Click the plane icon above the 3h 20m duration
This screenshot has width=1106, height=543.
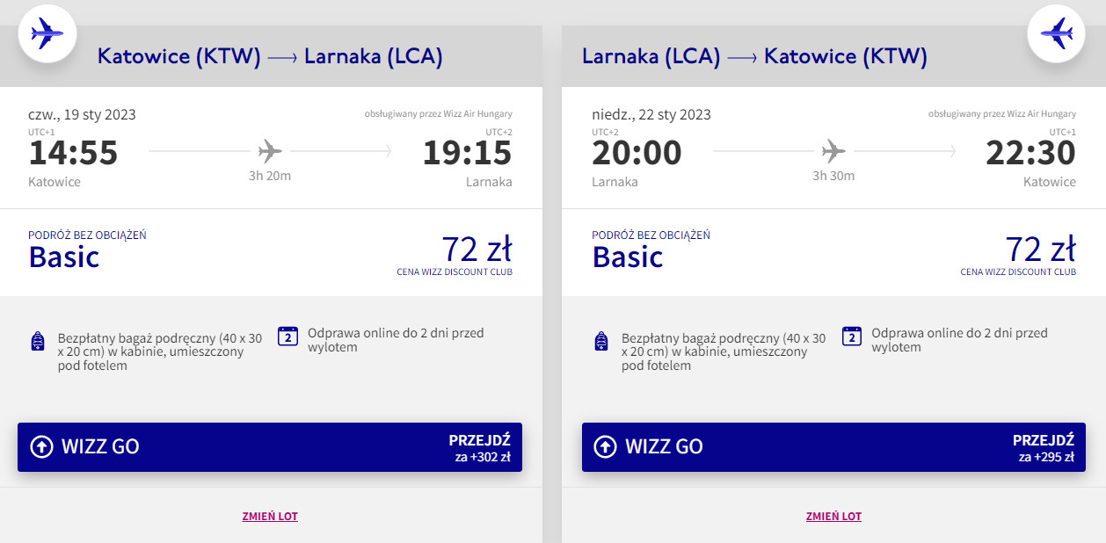[270, 152]
